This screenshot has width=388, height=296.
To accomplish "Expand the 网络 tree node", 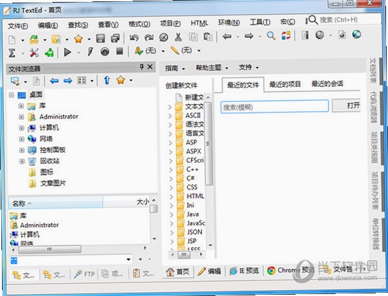I will [22, 139].
